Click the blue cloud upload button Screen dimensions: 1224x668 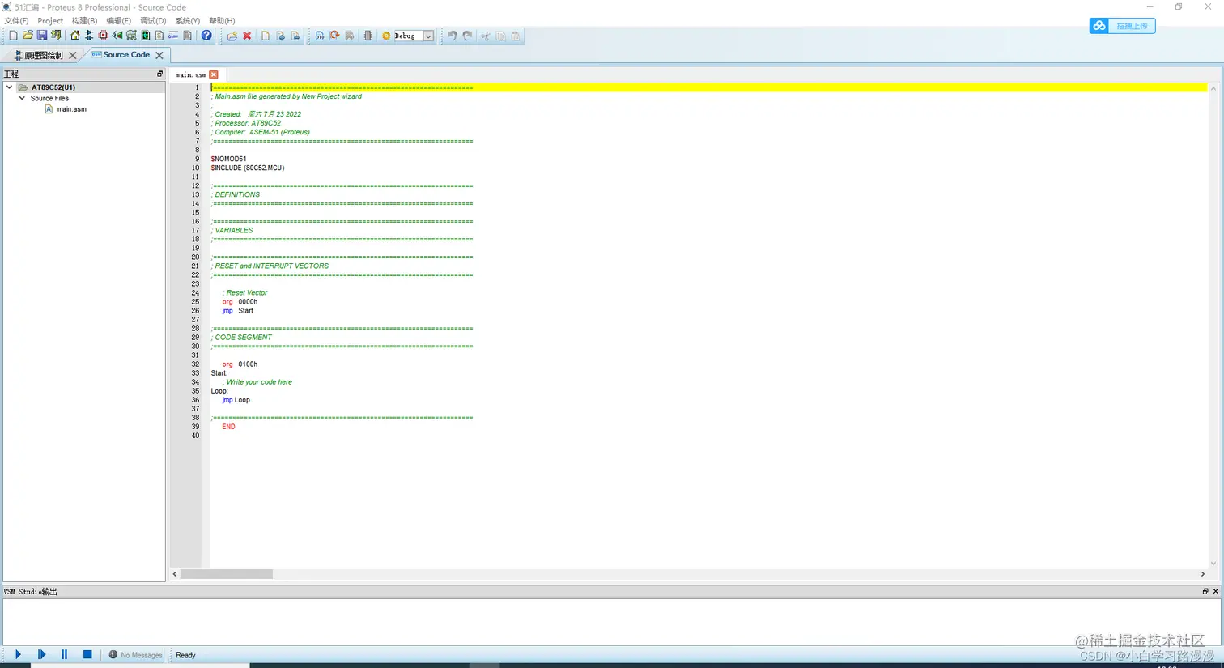[x=1122, y=26]
